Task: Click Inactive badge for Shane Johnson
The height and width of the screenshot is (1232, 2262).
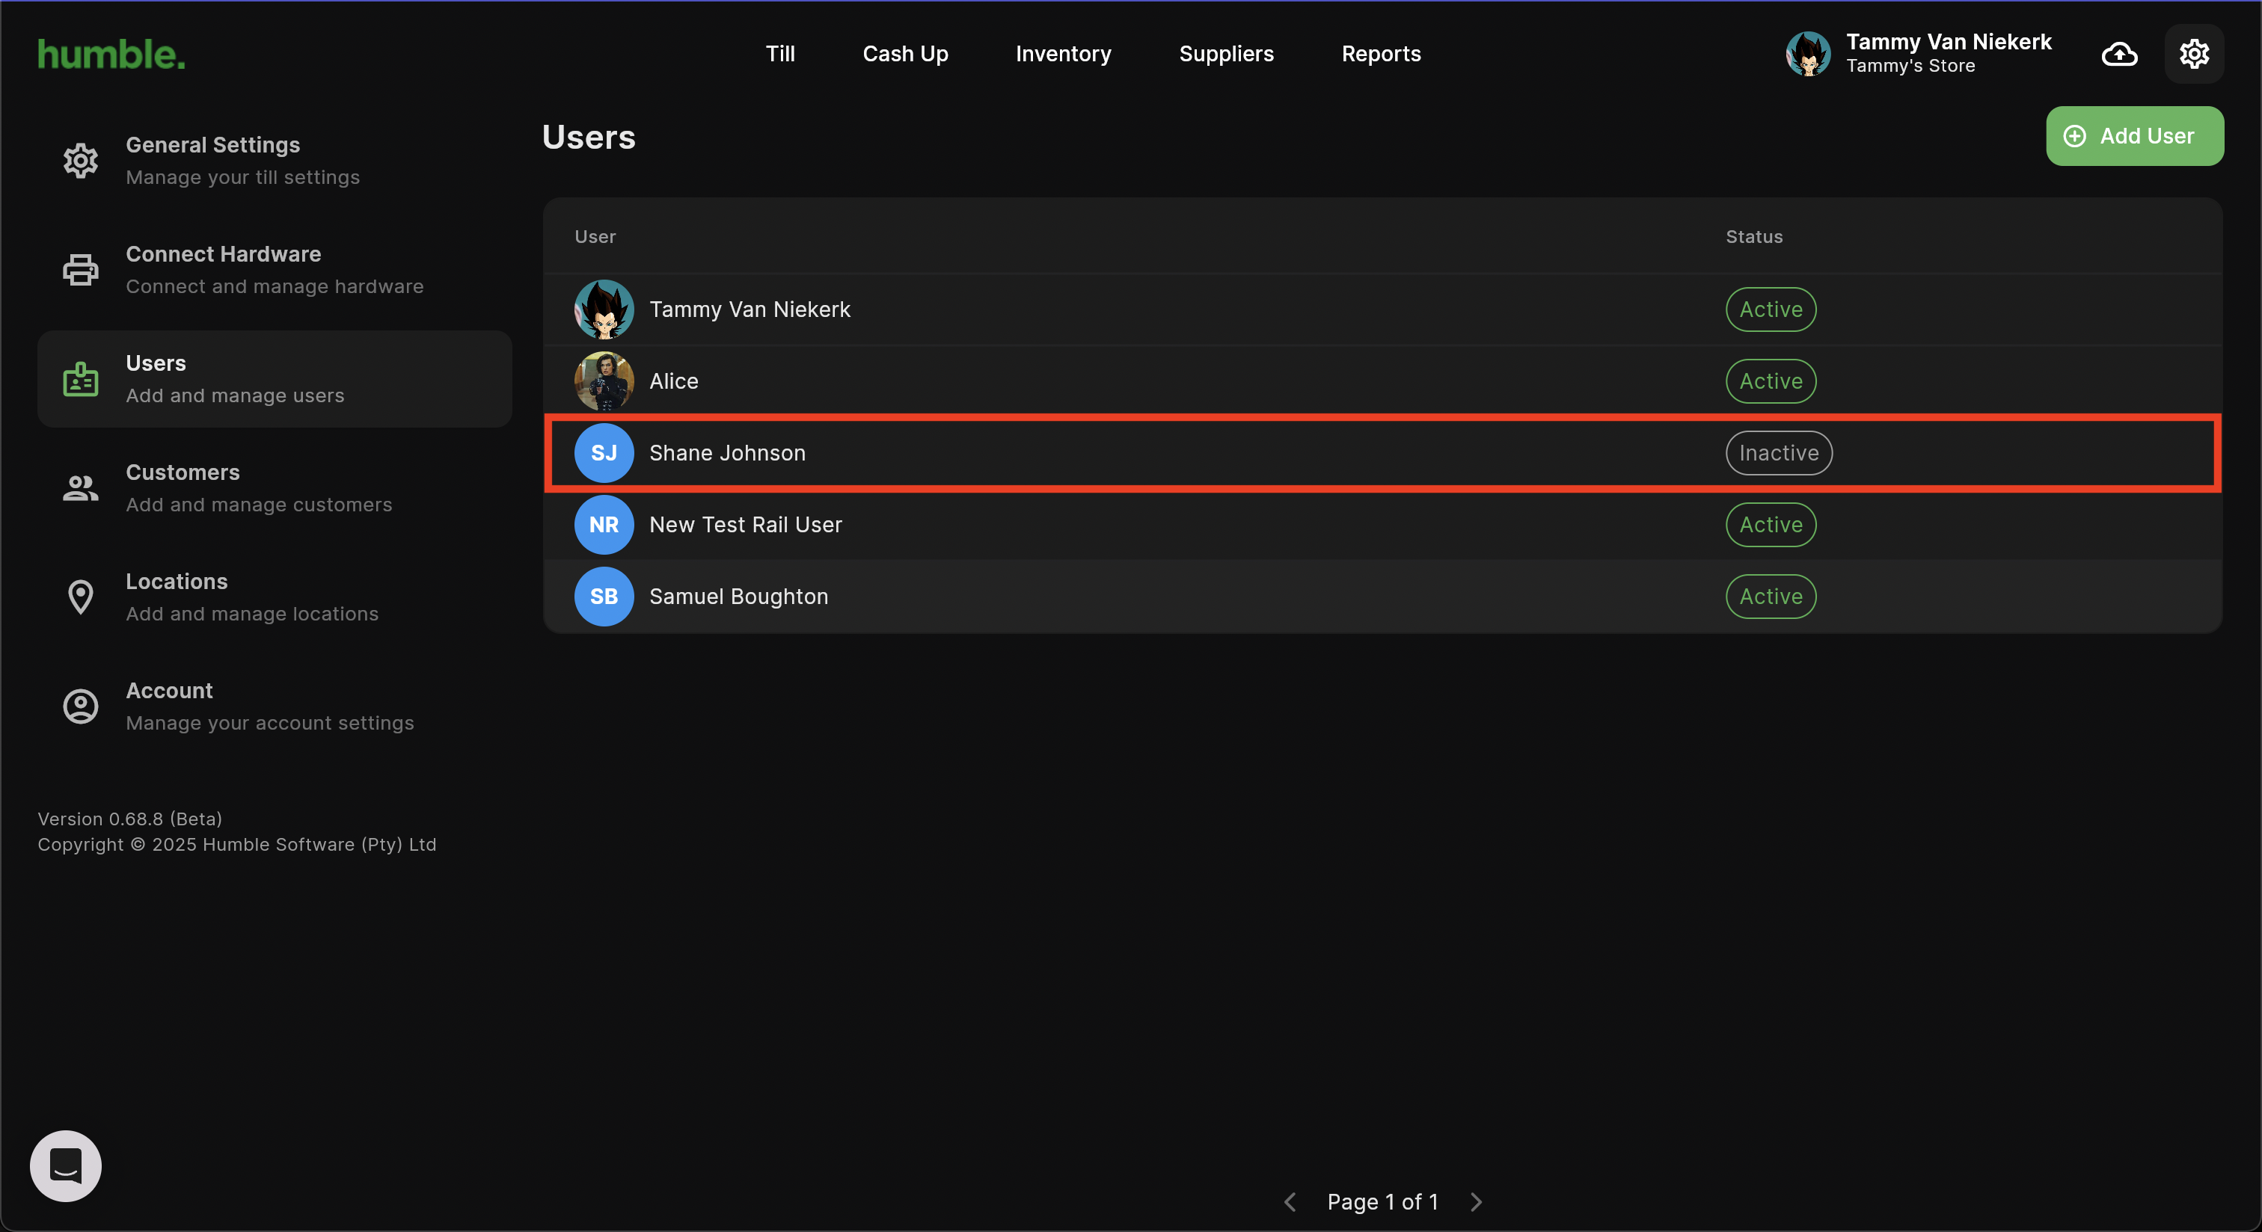Action: pyautogui.click(x=1779, y=453)
